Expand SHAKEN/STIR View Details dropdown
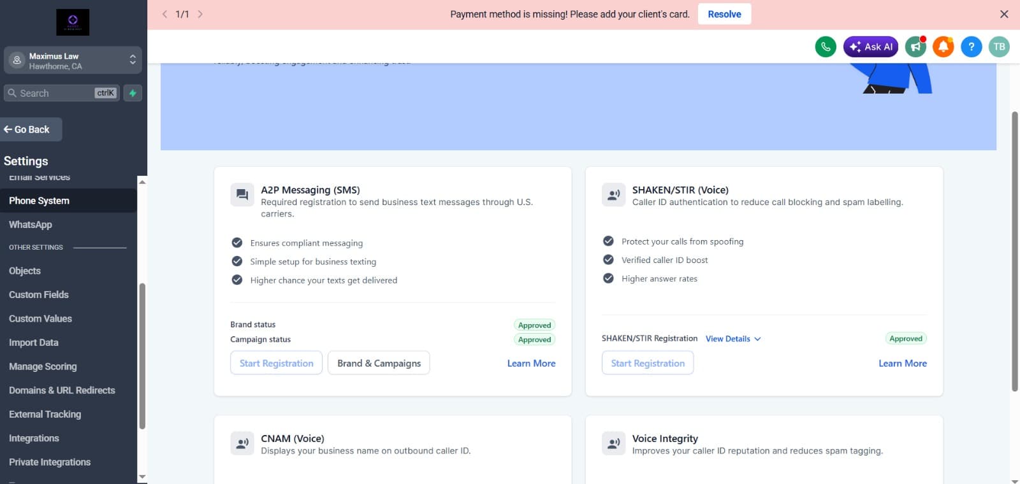Screen dimensions: 1020x484 point(733,339)
